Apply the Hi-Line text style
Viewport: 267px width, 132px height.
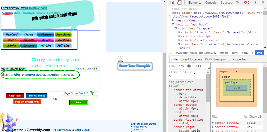(46, 46)
